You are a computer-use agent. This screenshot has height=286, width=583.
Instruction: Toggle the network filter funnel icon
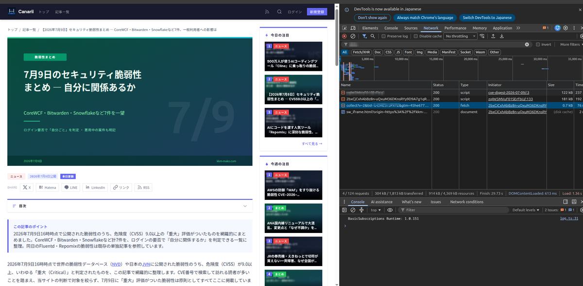364,36
